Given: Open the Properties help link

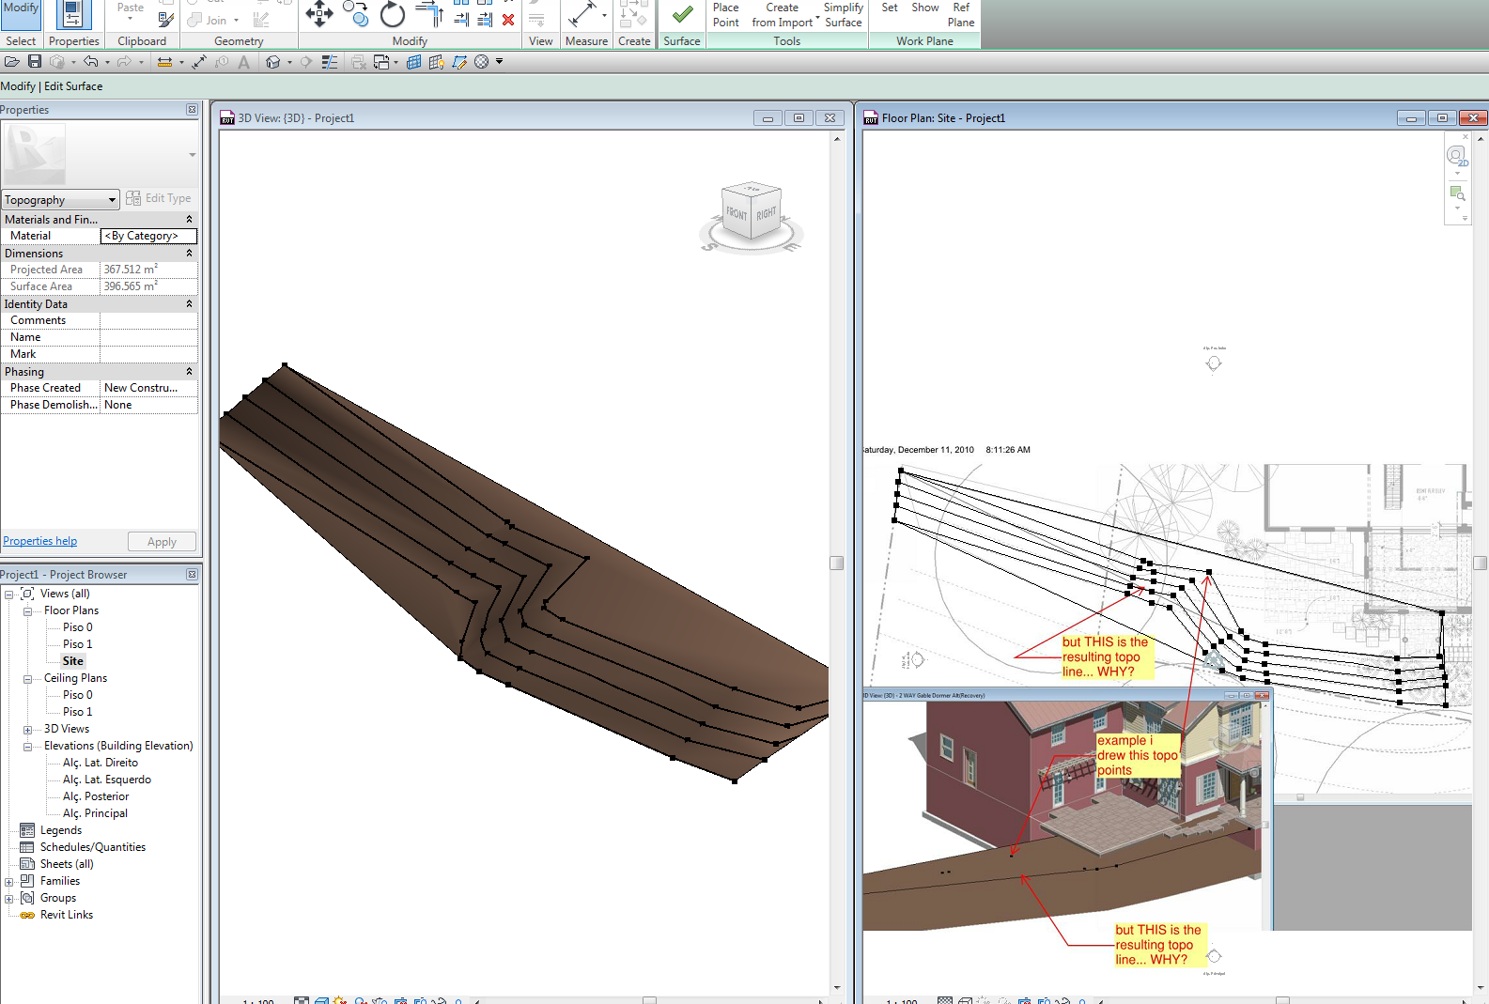Looking at the screenshot, I should [x=40, y=541].
